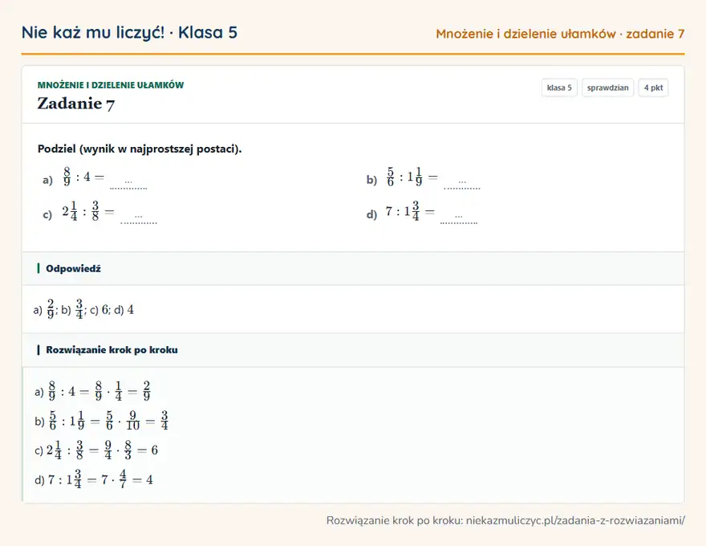Click the 'klasa 5' tag badge
This screenshot has width=706, height=546.
(x=559, y=88)
